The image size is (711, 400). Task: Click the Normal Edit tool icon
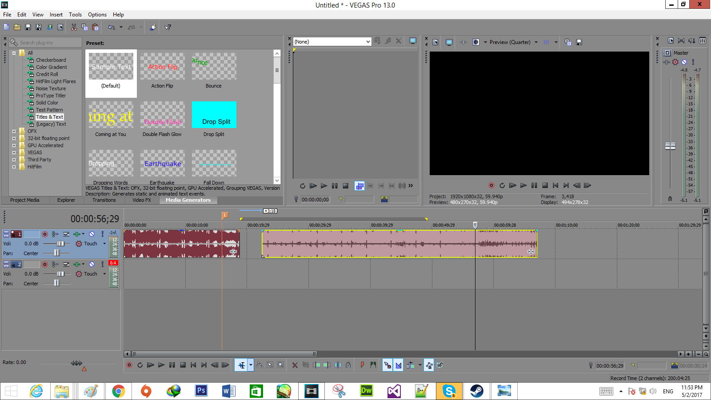pos(241,365)
